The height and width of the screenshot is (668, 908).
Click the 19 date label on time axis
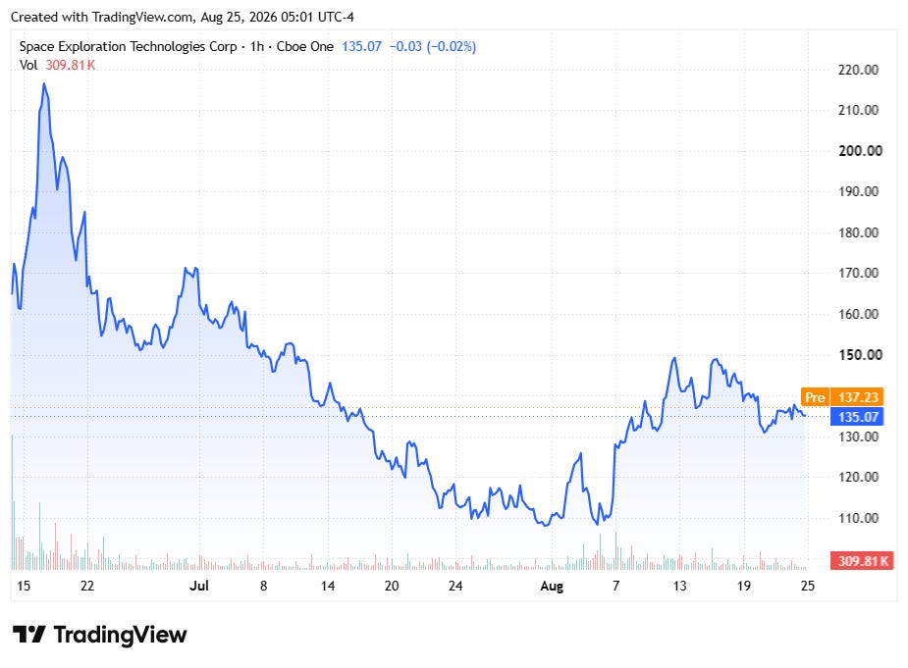743,586
